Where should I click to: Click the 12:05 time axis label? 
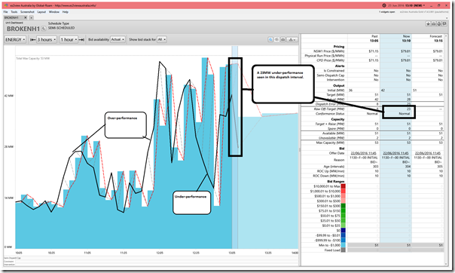tap(160, 253)
